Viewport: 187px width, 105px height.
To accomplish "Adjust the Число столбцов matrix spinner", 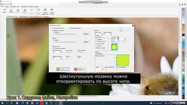I will [111, 34].
